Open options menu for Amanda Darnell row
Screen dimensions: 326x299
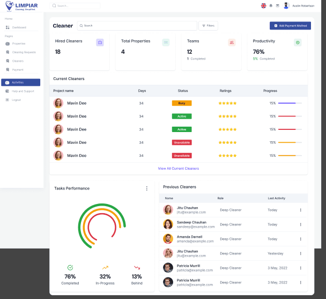click(x=300, y=239)
